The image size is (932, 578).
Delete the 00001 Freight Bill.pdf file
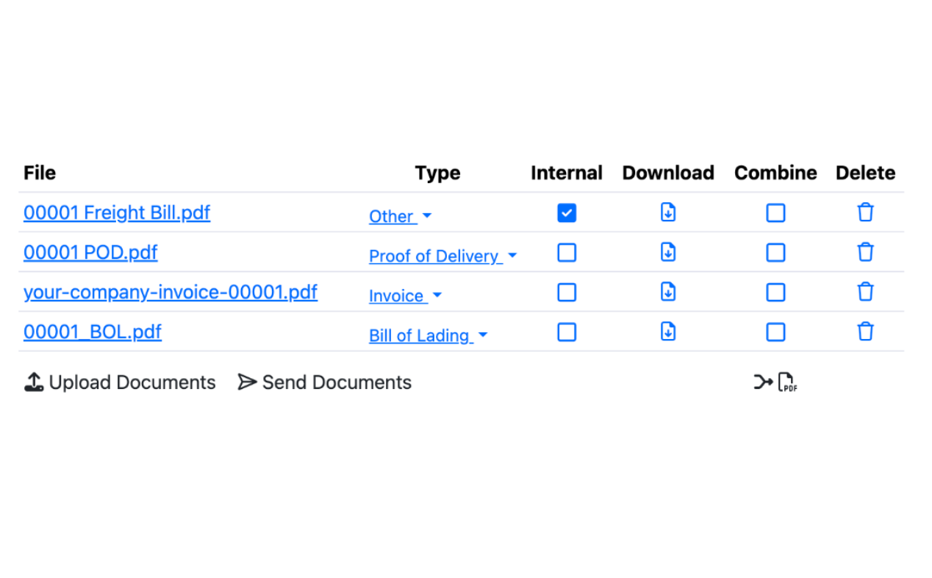click(x=865, y=213)
